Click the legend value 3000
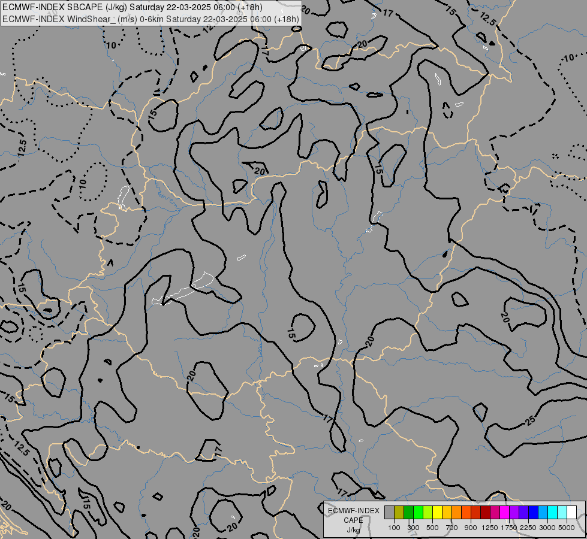Screen dimensions: 587x539 pyautogui.click(x=547, y=528)
